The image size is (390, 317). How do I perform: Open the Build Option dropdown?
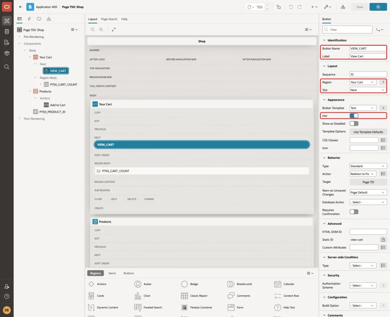point(363,306)
